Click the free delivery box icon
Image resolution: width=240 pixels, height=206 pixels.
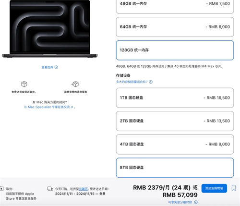point(24,84)
